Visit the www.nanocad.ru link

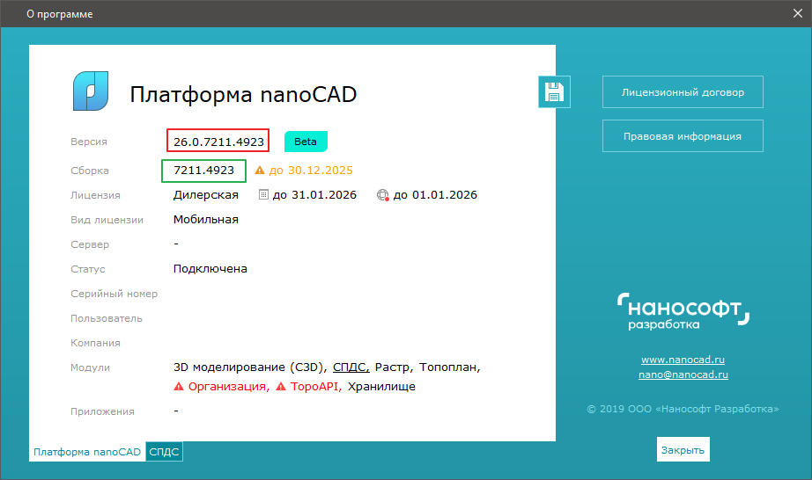[683, 360]
